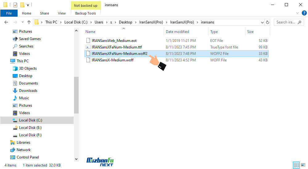Switch to the View ribbon tab
Screen dimensions: 308x169
click(62, 13)
